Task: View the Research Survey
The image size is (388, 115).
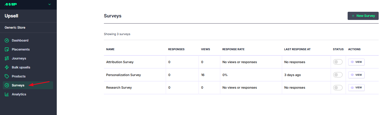Action: [356, 88]
